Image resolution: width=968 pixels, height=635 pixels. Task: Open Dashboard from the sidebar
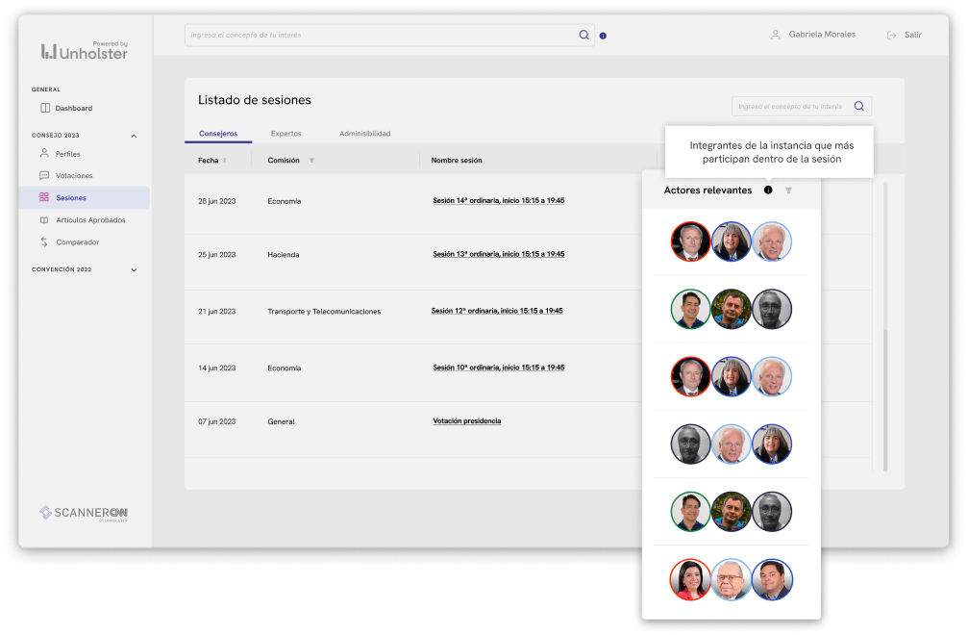(x=73, y=109)
